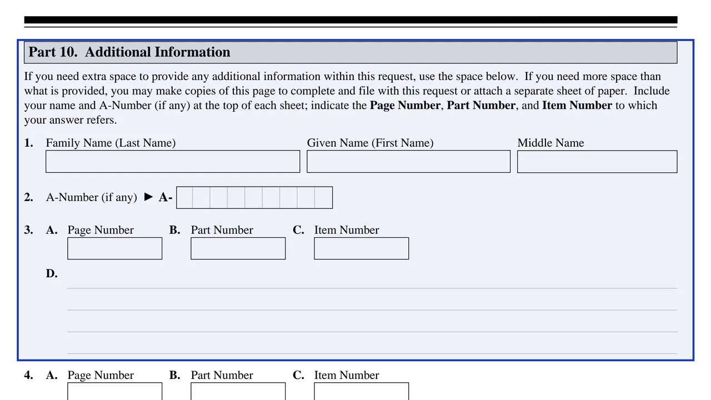Click the 'Middle Name' label text
The width and height of the screenshot is (711, 400).
tap(550, 143)
